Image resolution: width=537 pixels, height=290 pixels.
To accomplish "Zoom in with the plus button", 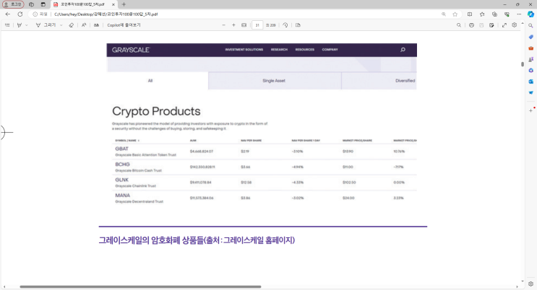I will pos(233,25).
